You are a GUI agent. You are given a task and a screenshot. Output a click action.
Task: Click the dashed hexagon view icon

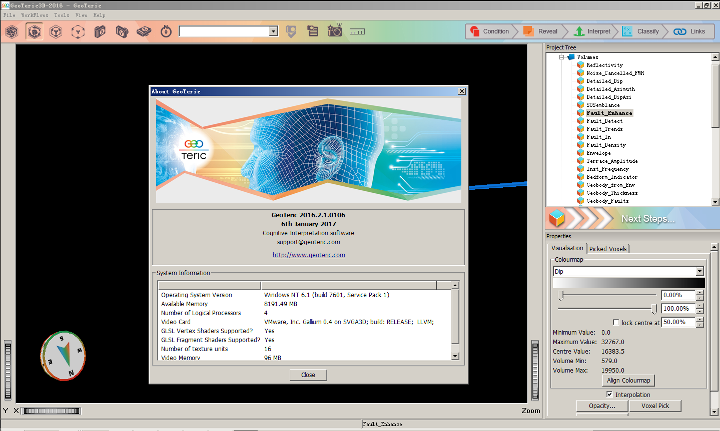(x=78, y=32)
